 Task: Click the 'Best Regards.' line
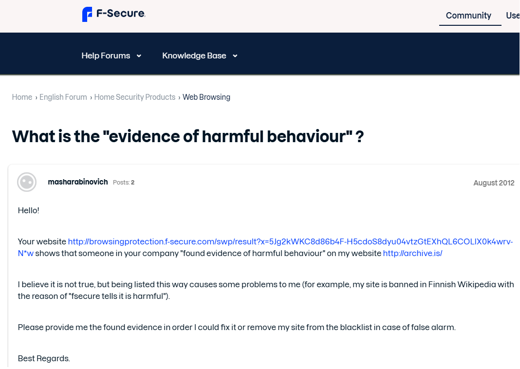[x=44, y=358]
